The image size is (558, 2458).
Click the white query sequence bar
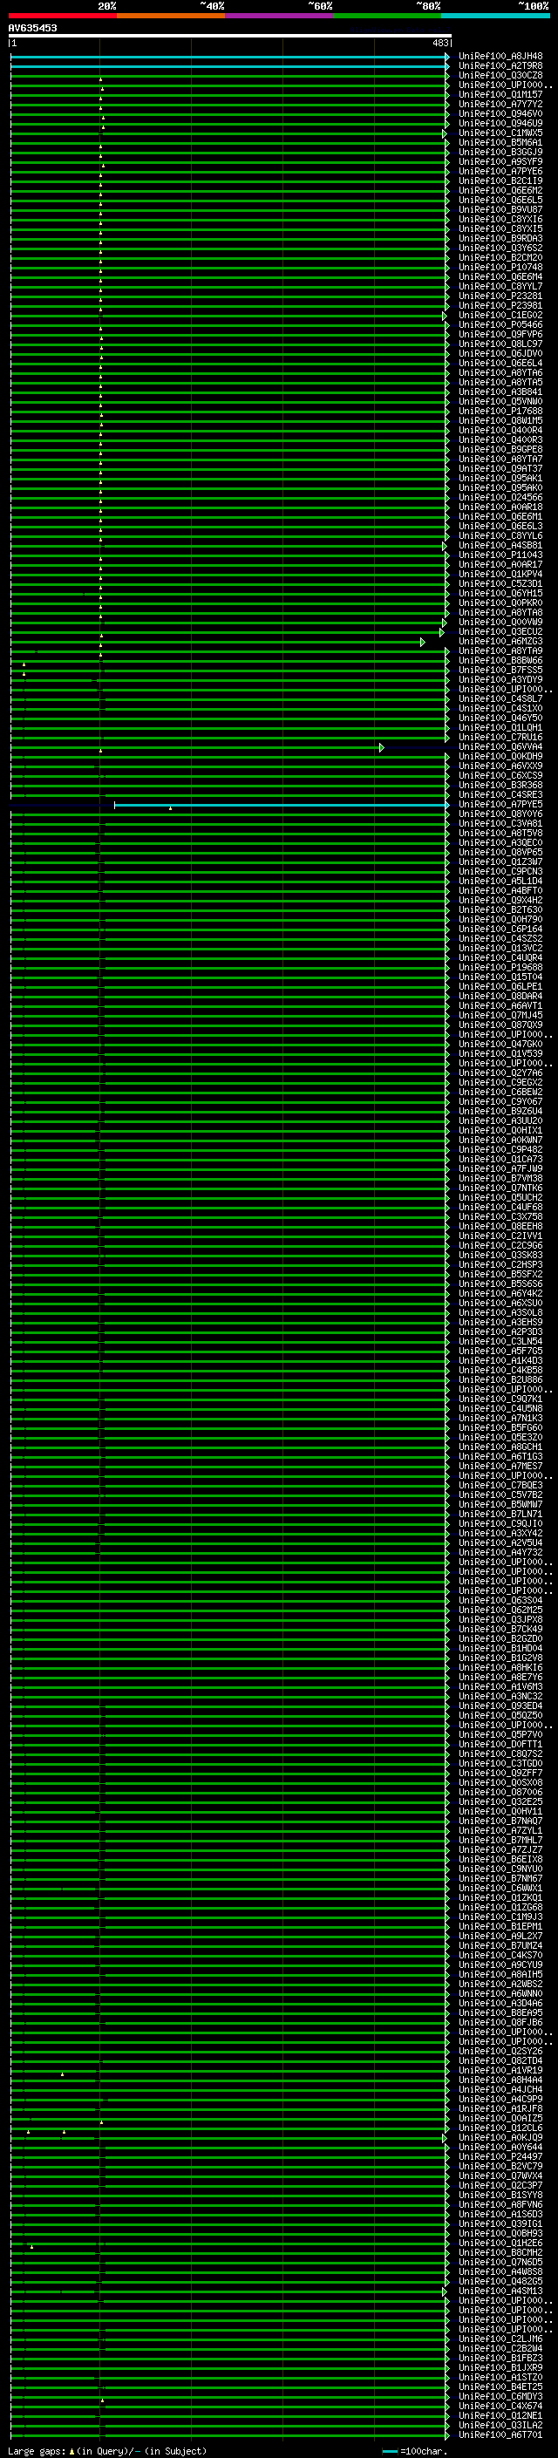click(230, 35)
